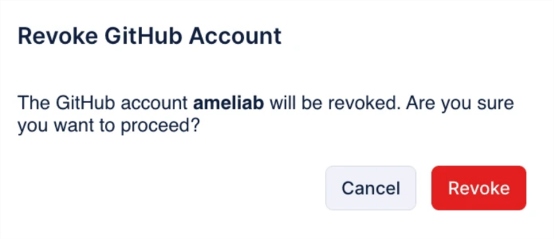Hit the gray Cancel button beside Revoke
554x239 pixels.
(370, 188)
